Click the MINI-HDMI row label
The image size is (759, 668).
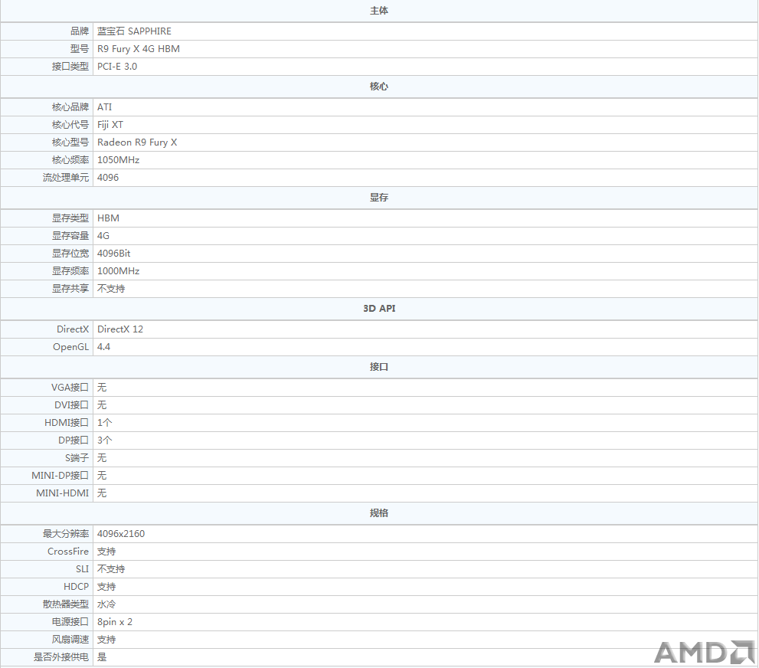point(63,493)
